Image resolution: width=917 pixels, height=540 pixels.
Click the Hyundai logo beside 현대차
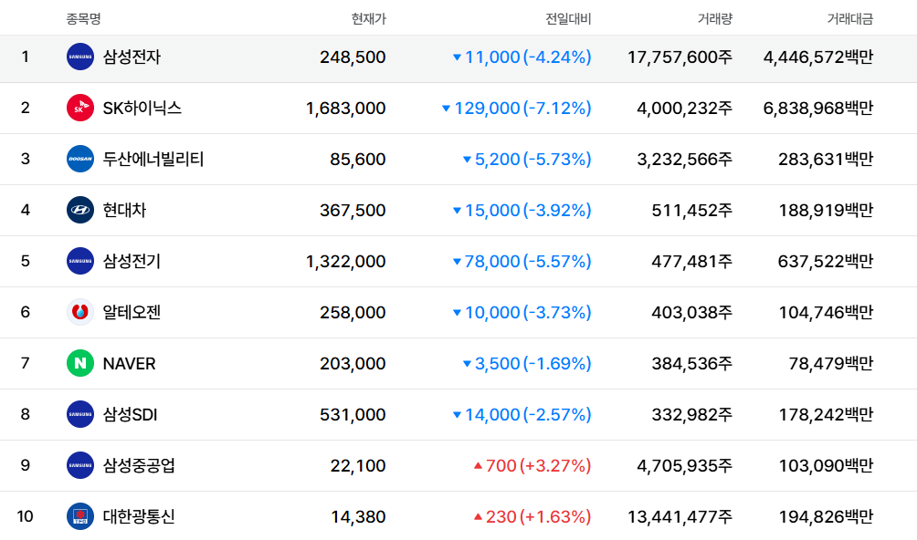80,210
